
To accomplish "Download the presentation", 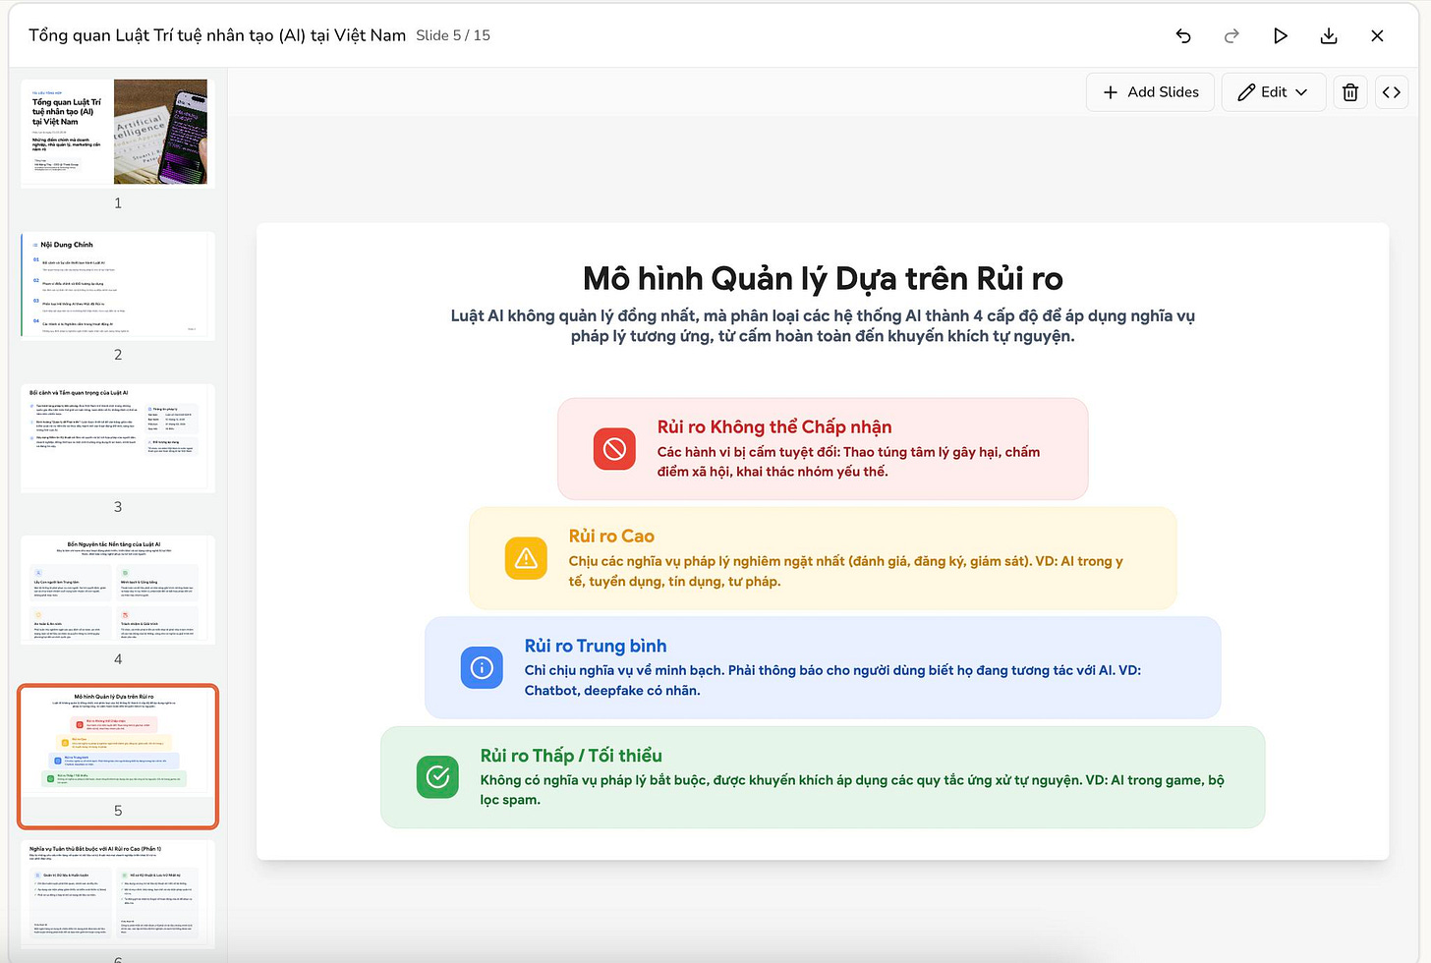I will point(1329,35).
